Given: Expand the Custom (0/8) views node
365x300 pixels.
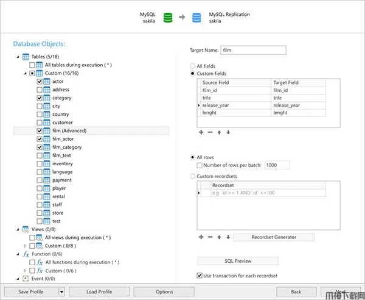Looking at the screenshot, I should coord(26,246).
